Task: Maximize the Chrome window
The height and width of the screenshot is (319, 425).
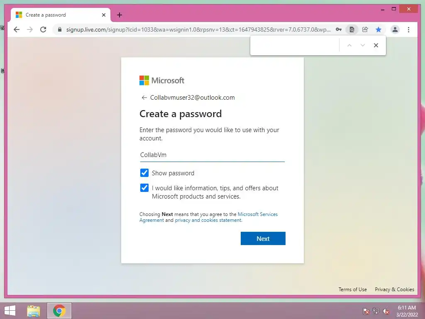Action: [394, 9]
